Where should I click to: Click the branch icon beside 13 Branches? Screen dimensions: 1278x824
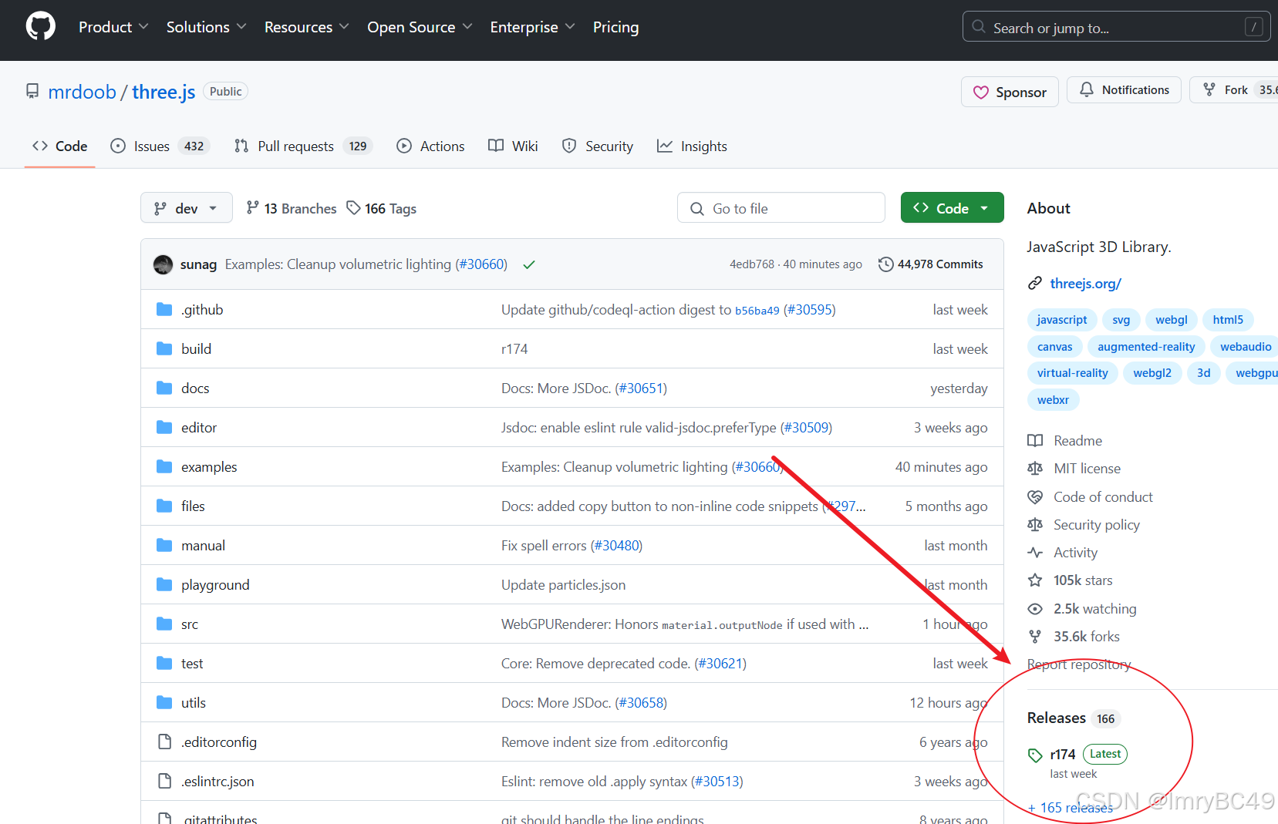tap(252, 207)
